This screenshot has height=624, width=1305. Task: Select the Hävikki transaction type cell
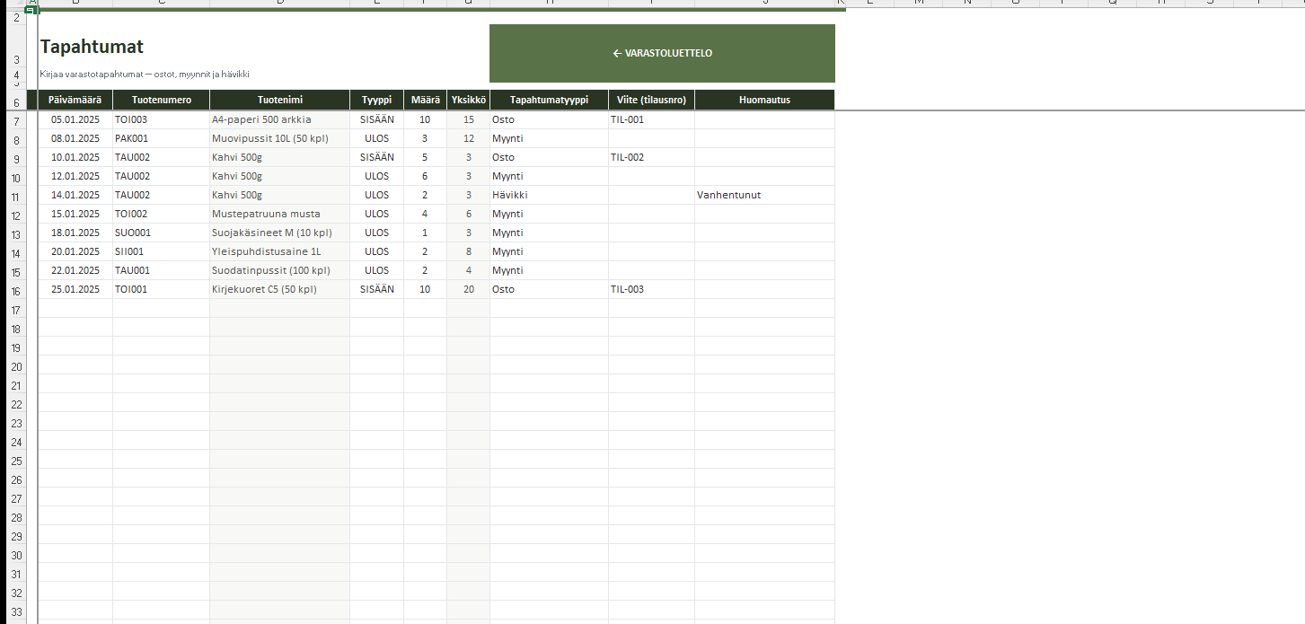pos(548,195)
